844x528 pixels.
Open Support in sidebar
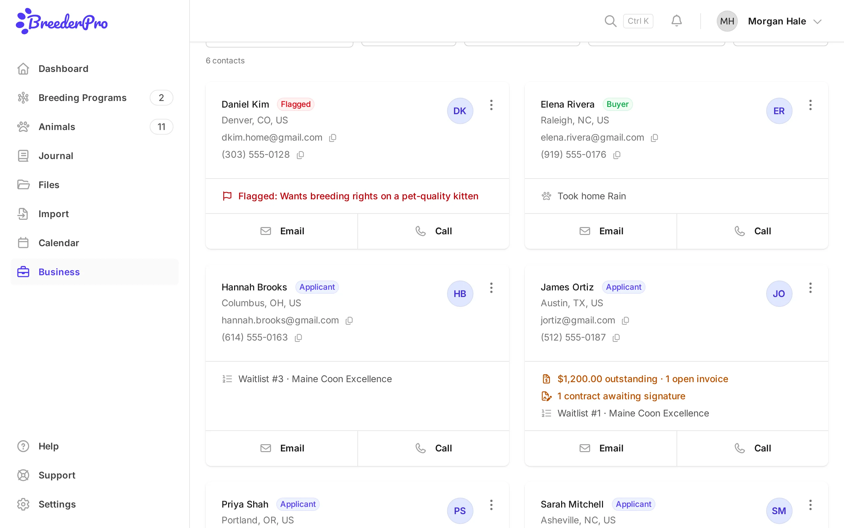tap(95, 475)
